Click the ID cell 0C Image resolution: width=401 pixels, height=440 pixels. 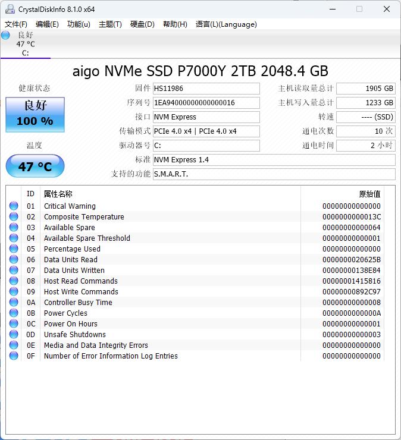[31, 323]
